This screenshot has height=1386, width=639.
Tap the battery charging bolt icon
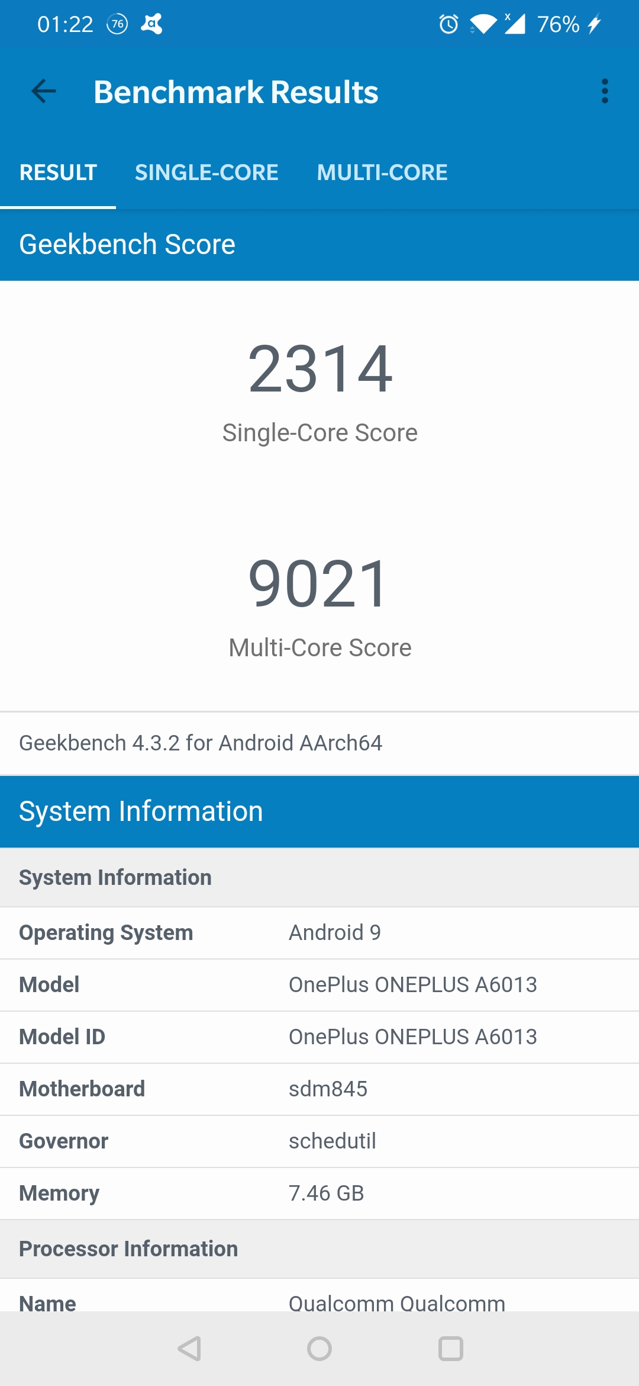[x=594, y=24]
